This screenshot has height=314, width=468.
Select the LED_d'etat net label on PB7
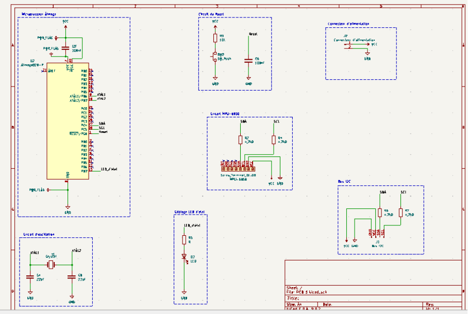click(109, 169)
